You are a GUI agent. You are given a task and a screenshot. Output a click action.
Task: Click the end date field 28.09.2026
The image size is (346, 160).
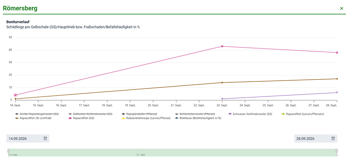[x=316, y=138]
